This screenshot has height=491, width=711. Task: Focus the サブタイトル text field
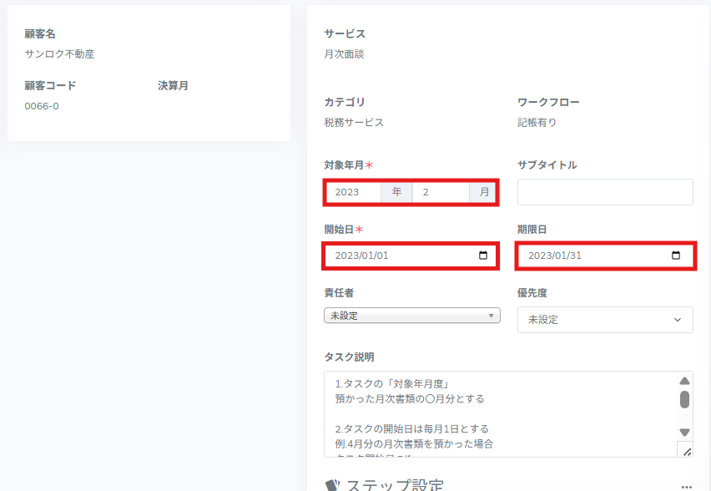click(x=605, y=192)
